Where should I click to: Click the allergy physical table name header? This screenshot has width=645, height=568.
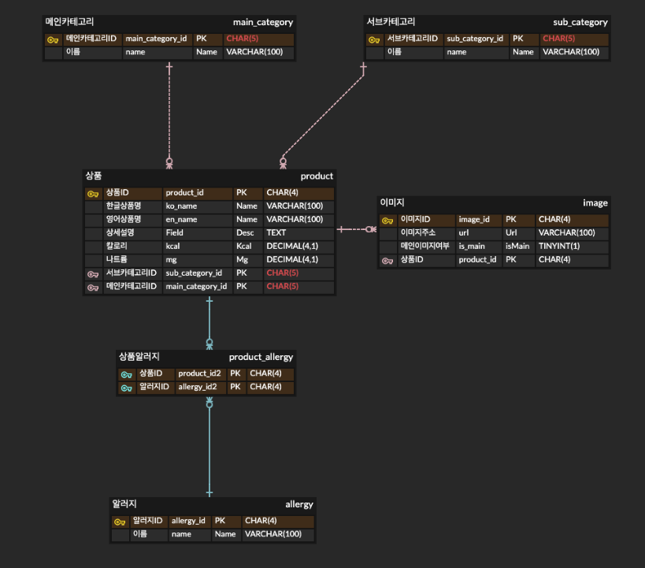[x=299, y=504]
